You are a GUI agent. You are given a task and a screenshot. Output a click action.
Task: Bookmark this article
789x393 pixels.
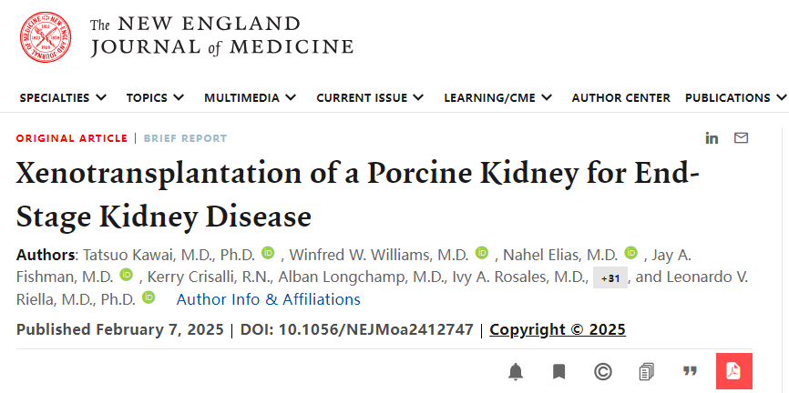click(558, 371)
